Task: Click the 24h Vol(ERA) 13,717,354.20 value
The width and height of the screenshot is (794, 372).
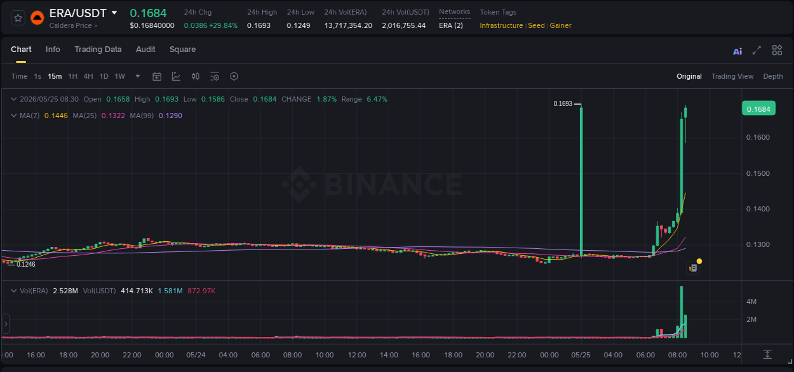Action: click(x=348, y=25)
